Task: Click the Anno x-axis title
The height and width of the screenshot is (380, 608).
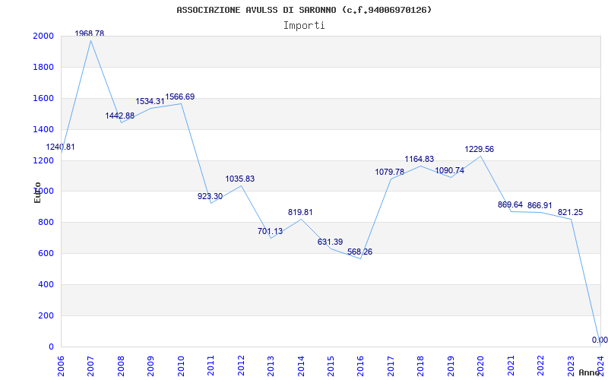Action: (x=590, y=372)
